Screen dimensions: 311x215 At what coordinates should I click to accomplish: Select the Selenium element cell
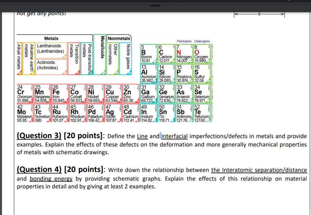(x=202, y=94)
